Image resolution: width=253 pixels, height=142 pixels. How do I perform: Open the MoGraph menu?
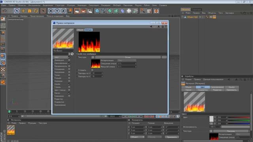tap(117, 5)
